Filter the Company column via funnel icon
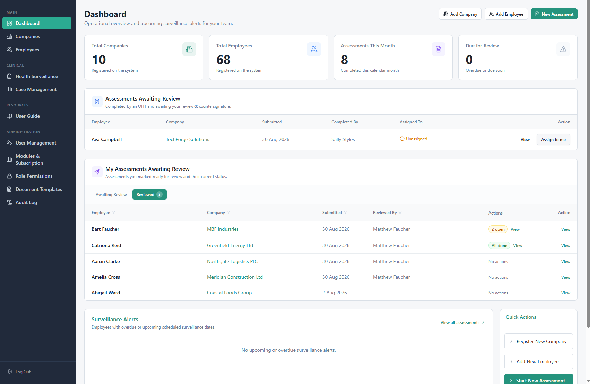 (228, 212)
